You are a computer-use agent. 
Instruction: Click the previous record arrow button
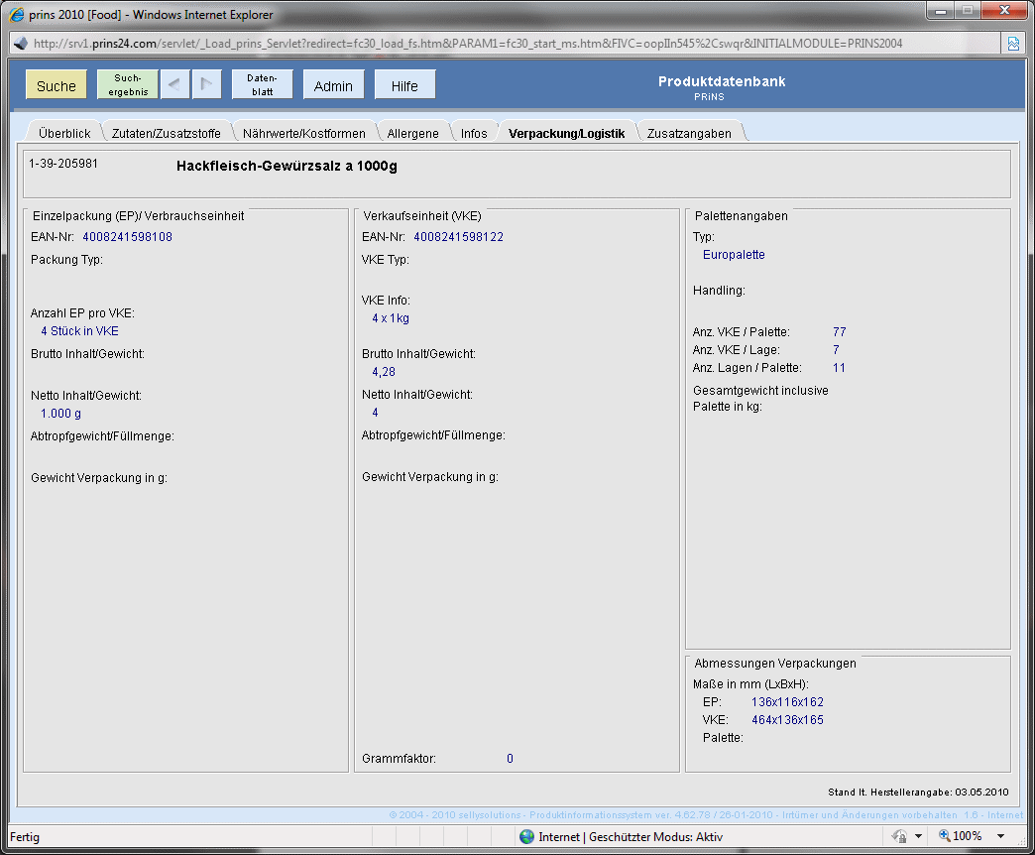(x=174, y=85)
